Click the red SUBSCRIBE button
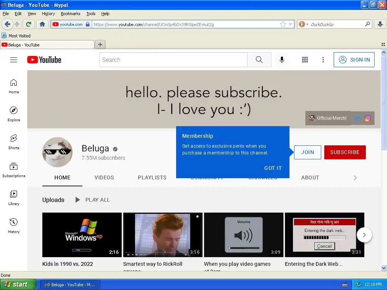Image resolution: width=387 pixels, height=290 pixels. point(345,153)
